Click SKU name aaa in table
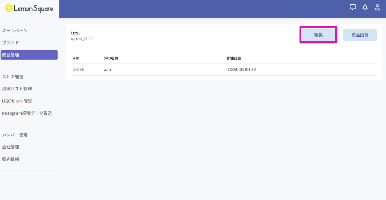The height and width of the screenshot is (200, 386). click(x=107, y=70)
